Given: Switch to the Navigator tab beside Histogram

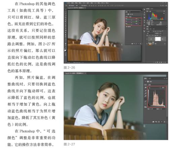Looking at the screenshot, I should (x=152, y=9).
